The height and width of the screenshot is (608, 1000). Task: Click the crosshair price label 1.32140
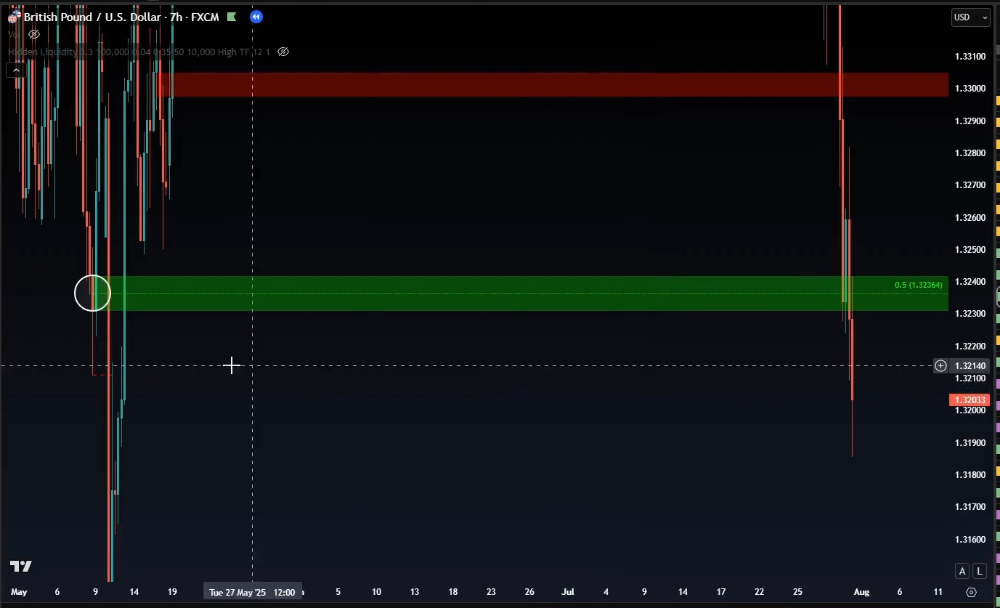(x=970, y=365)
